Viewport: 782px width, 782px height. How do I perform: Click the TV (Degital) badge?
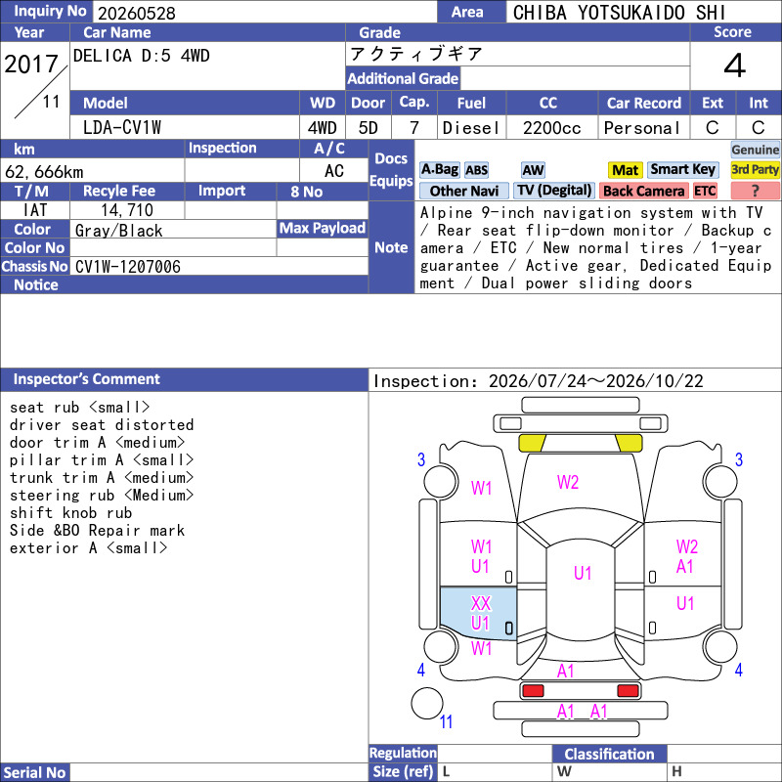554,191
